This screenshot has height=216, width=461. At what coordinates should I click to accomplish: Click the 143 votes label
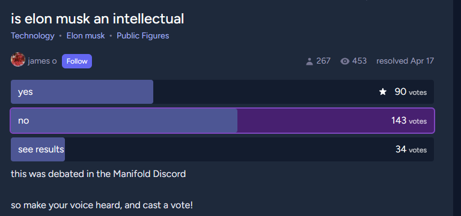[x=409, y=121]
